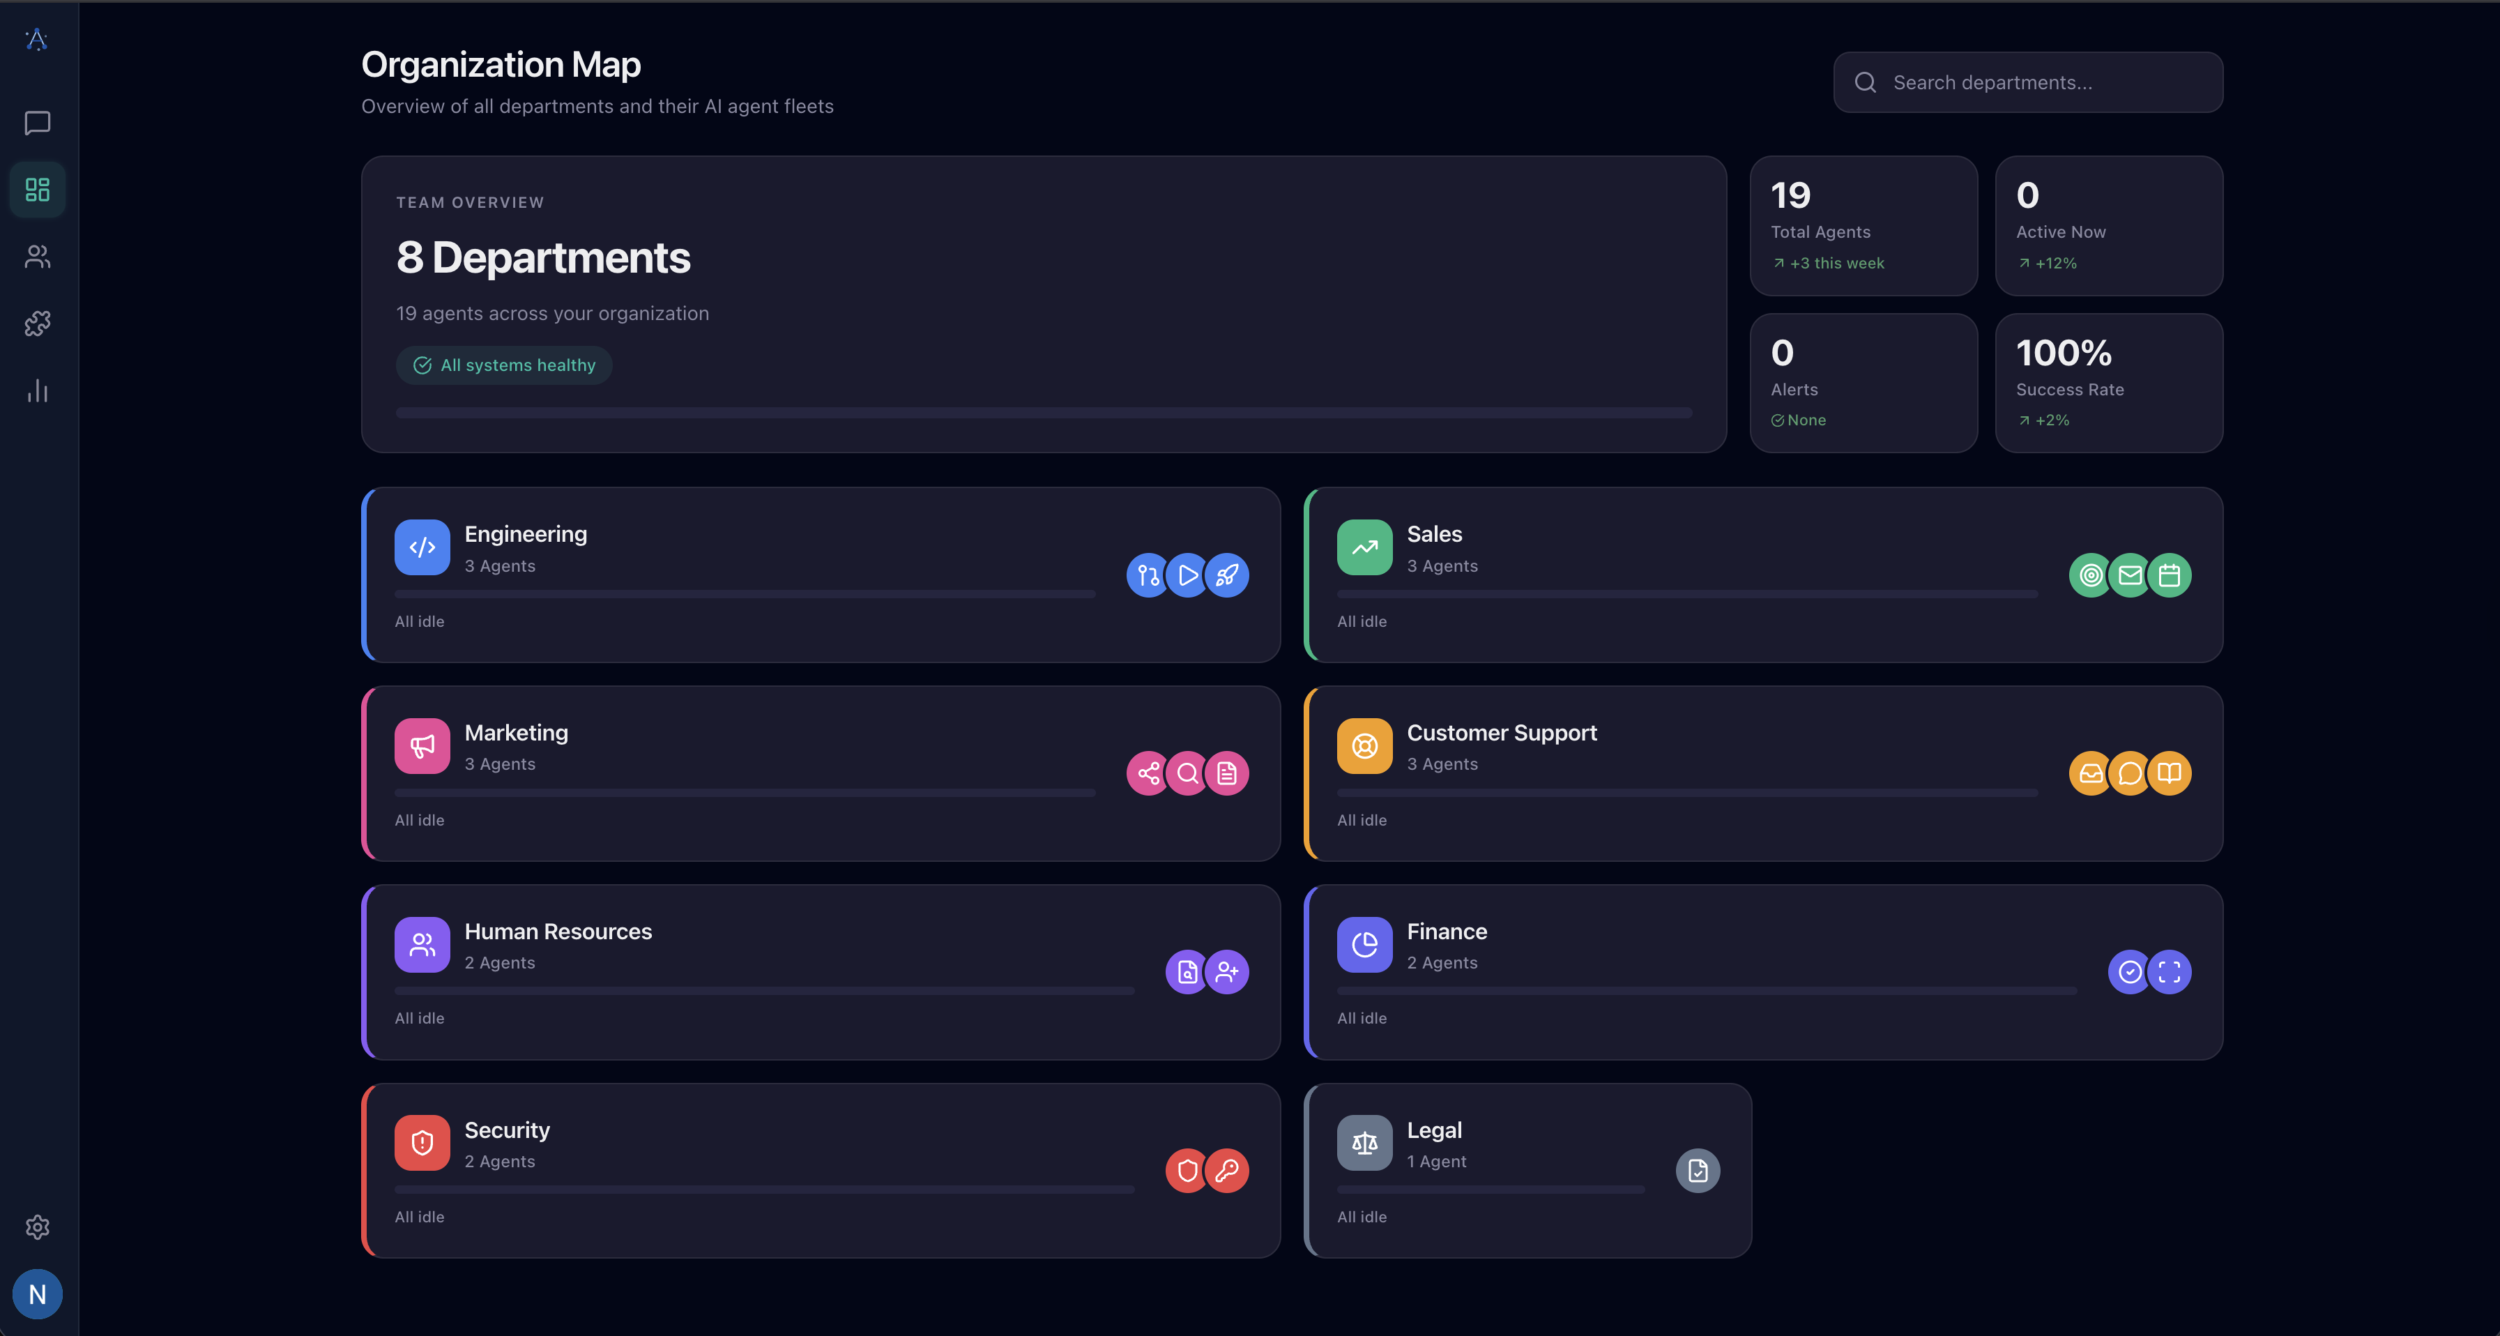Open the settings gear icon
Screen dimensions: 2500x1336
pyautogui.click(x=37, y=1227)
